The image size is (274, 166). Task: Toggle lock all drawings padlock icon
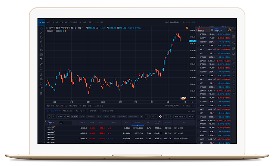pyautogui.click(x=41, y=83)
